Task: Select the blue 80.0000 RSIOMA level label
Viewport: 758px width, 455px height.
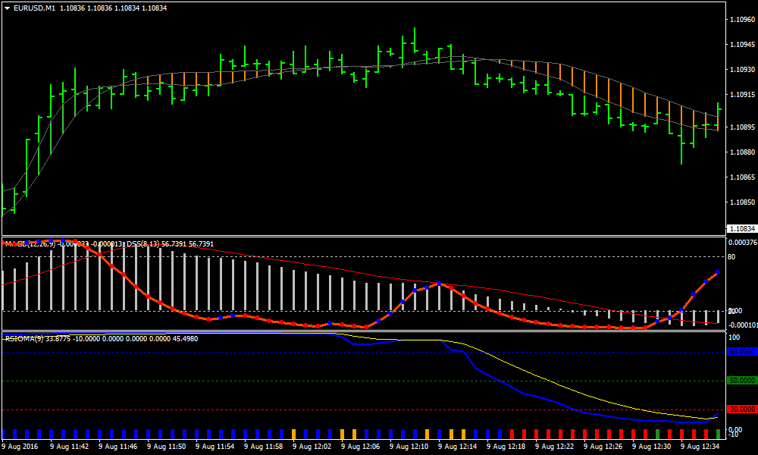Action: [738, 352]
